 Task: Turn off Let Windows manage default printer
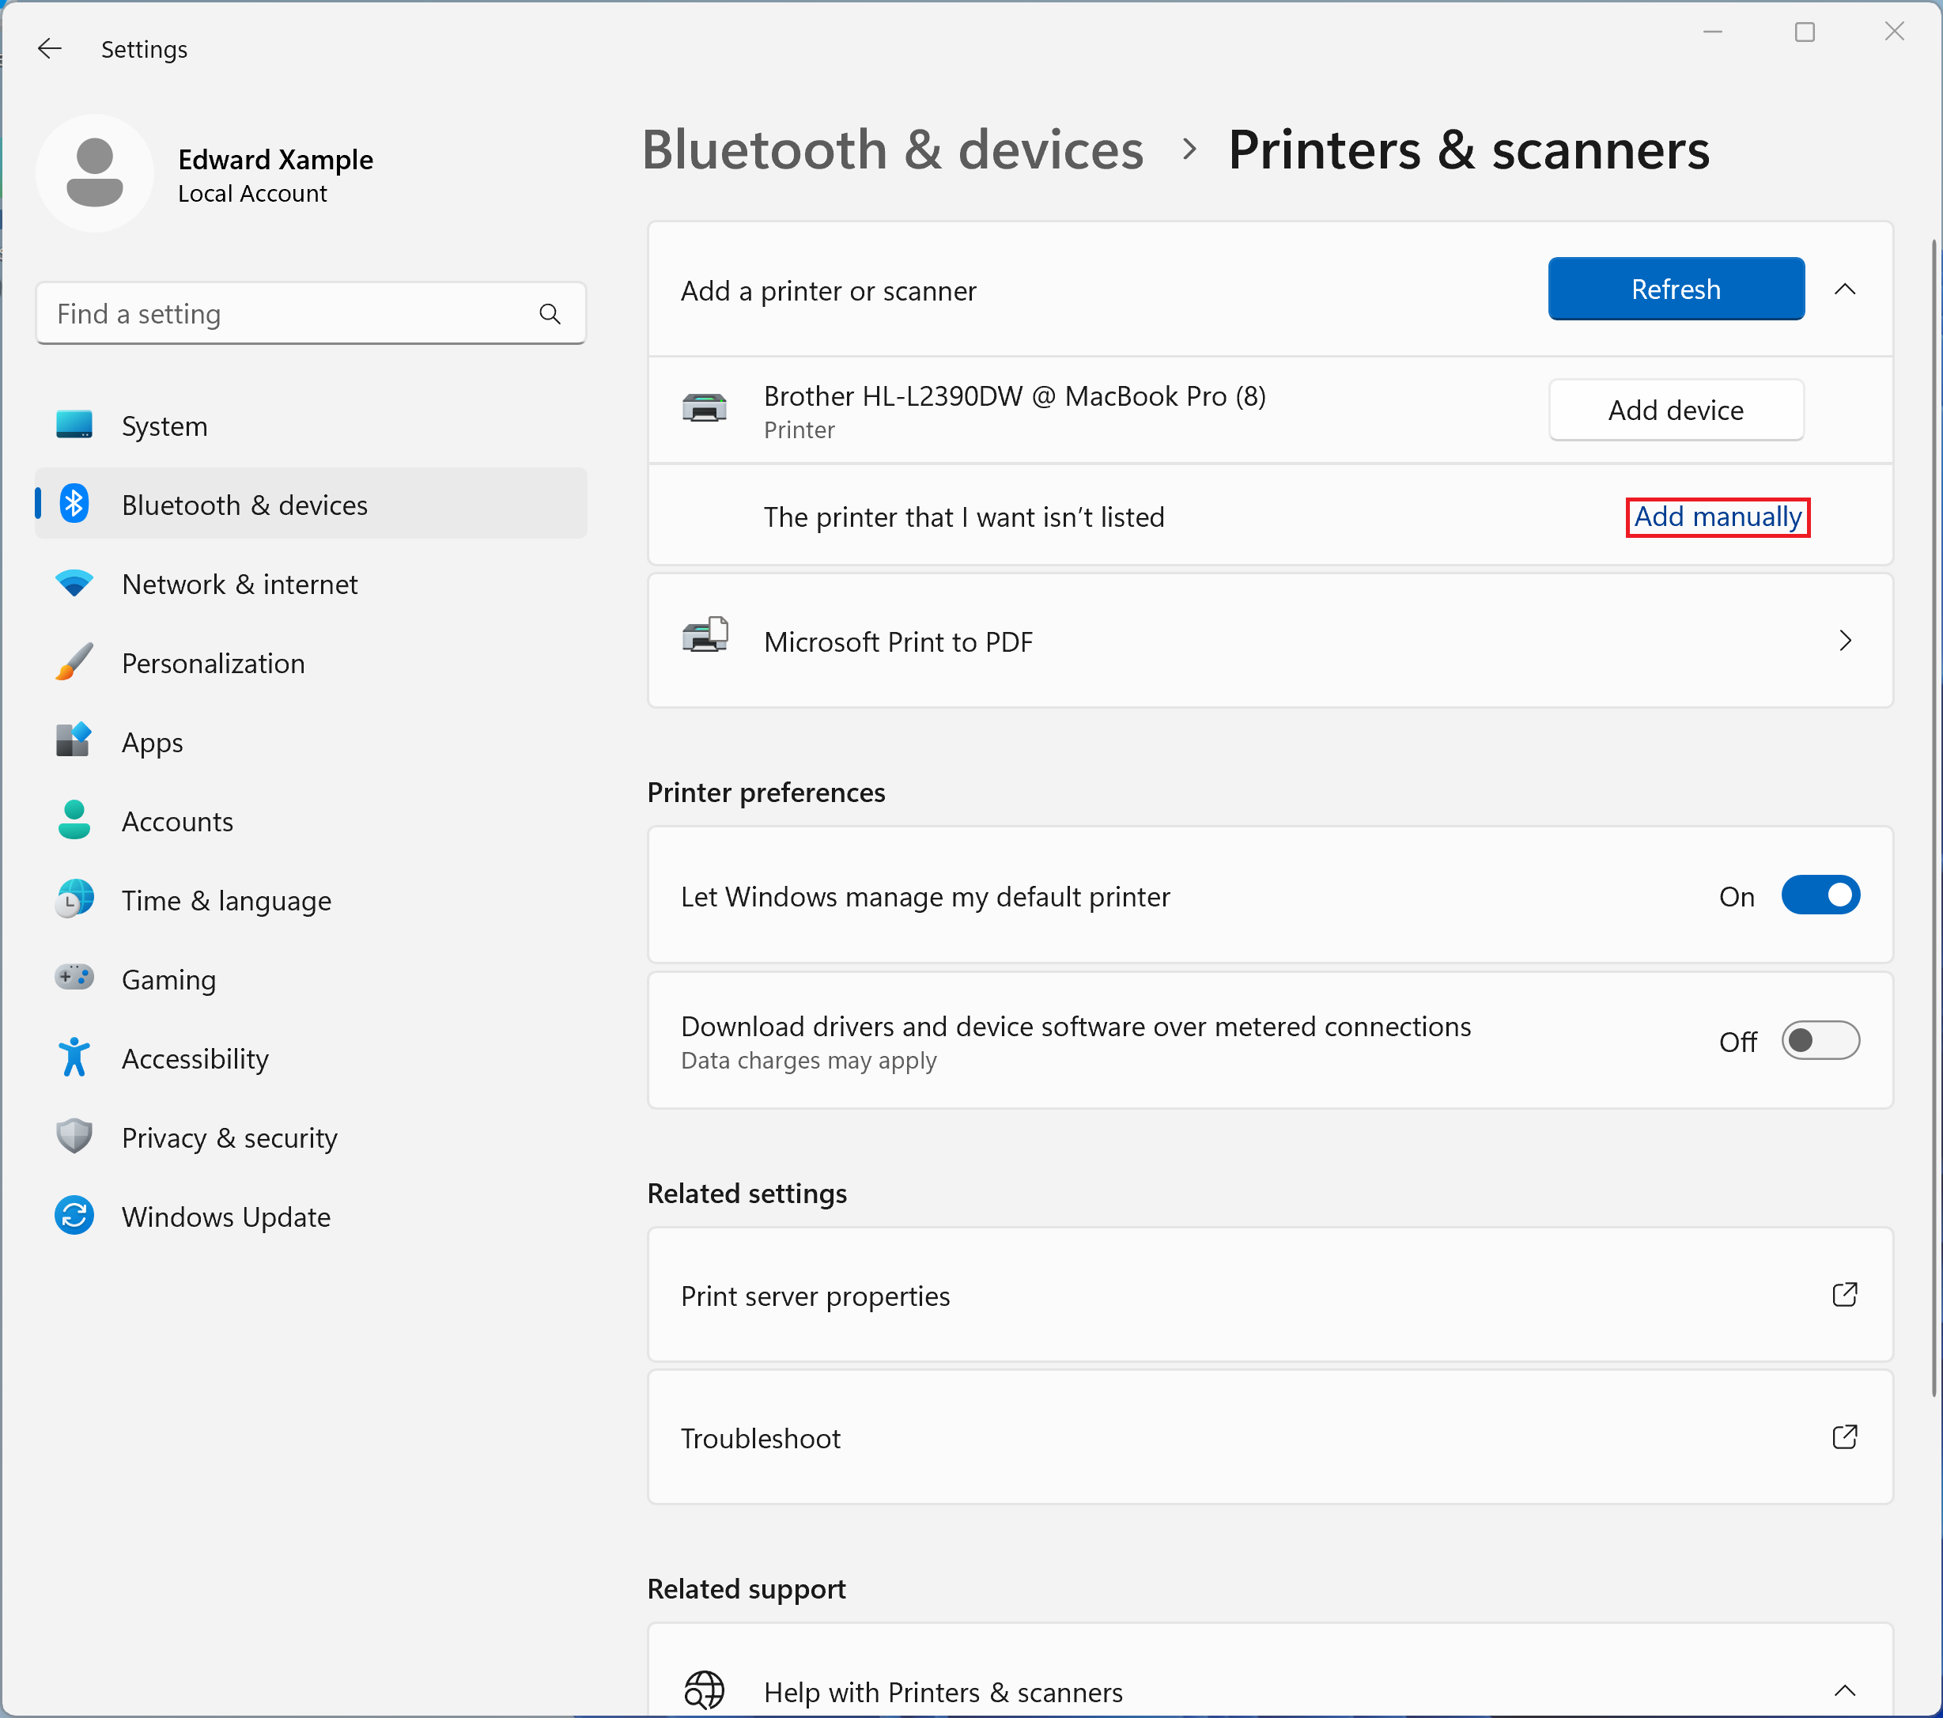pos(1820,895)
